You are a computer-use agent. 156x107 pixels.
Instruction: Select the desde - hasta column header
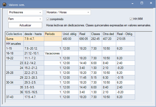pos(33,34)
